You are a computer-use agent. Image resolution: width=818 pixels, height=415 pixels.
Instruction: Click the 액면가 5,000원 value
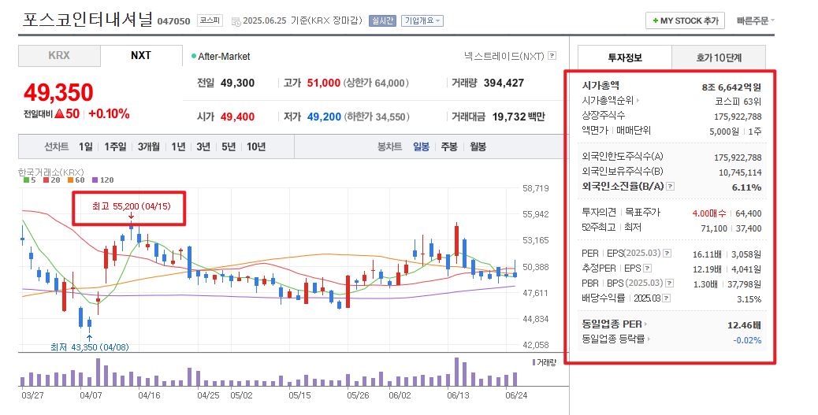(723, 132)
